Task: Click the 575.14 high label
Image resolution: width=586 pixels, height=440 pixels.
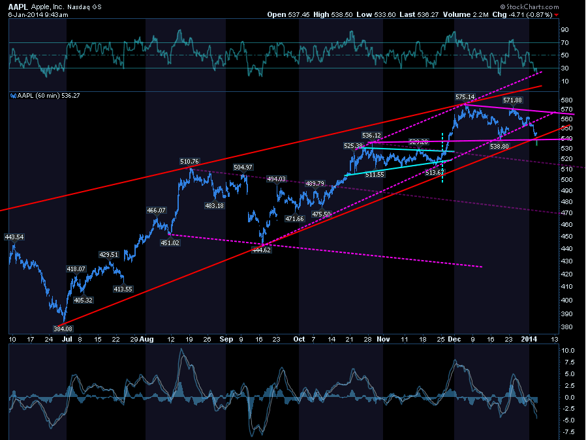Action: click(465, 97)
